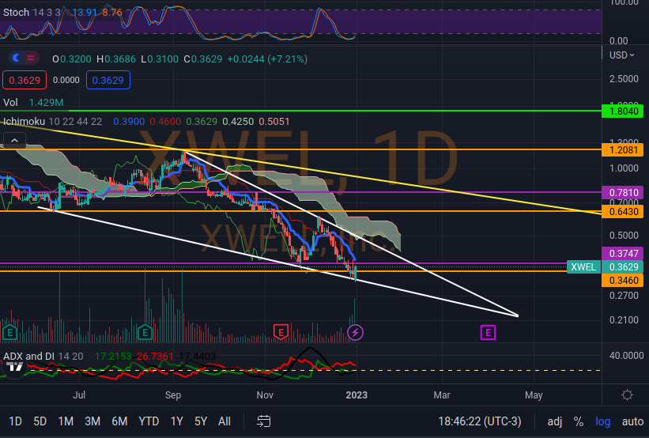The image size is (649, 438).
Task: Select the 3M time range
Action: (92, 421)
